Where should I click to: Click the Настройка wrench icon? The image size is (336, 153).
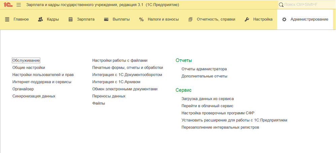click(x=247, y=19)
